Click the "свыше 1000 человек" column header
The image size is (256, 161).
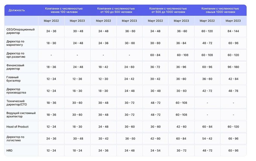[220, 10]
